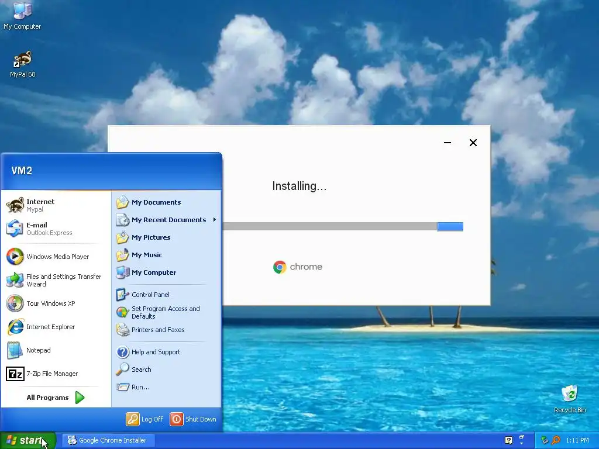Open Files and Settings Transfer Wizard icon
Image resolution: width=599 pixels, height=449 pixels.
point(15,280)
